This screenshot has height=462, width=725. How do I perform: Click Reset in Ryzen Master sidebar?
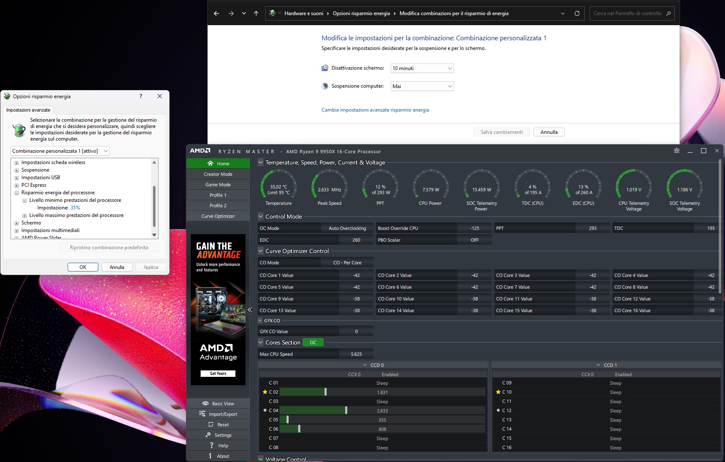point(218,425)
